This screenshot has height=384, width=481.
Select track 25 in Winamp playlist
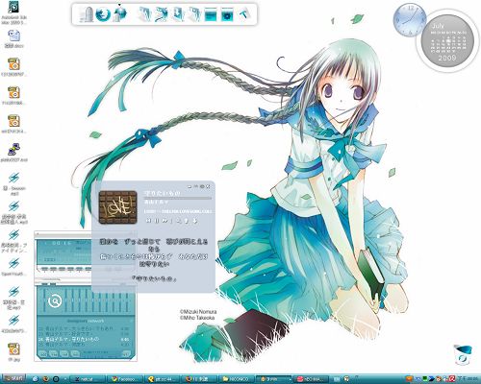(84, 345)
